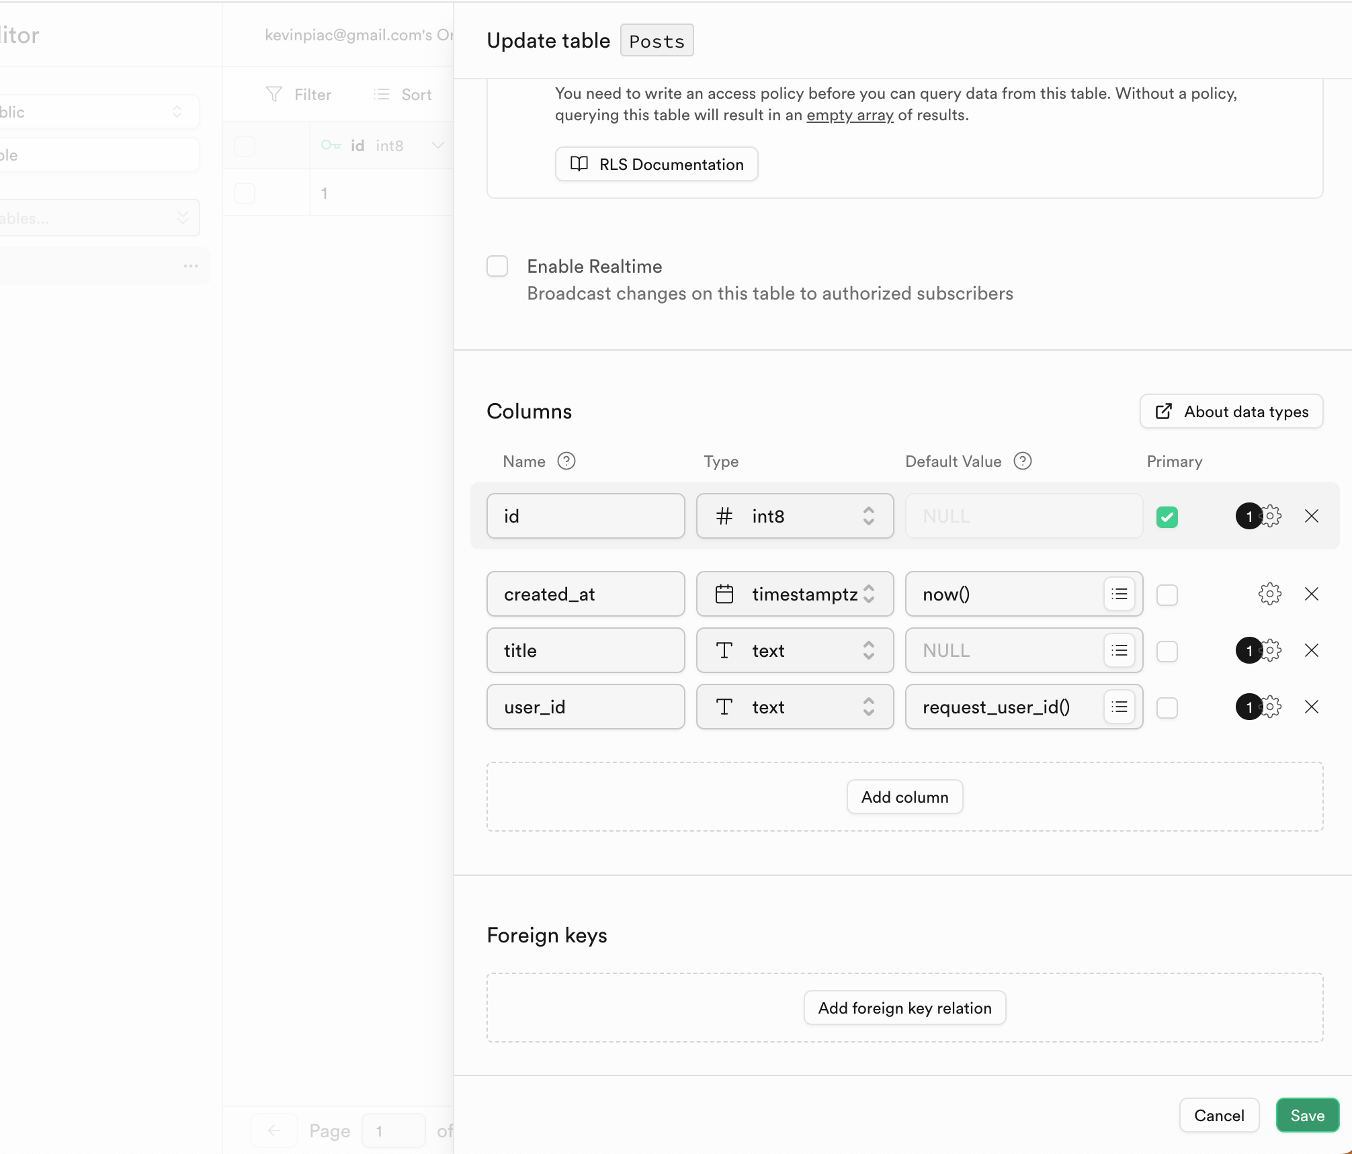Open settings gear for user_id column
Screen dimensions: 1352x1154
(x=1271, y=707)
